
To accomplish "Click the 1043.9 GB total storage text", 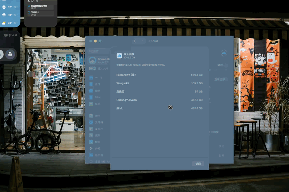I will 129,58.
